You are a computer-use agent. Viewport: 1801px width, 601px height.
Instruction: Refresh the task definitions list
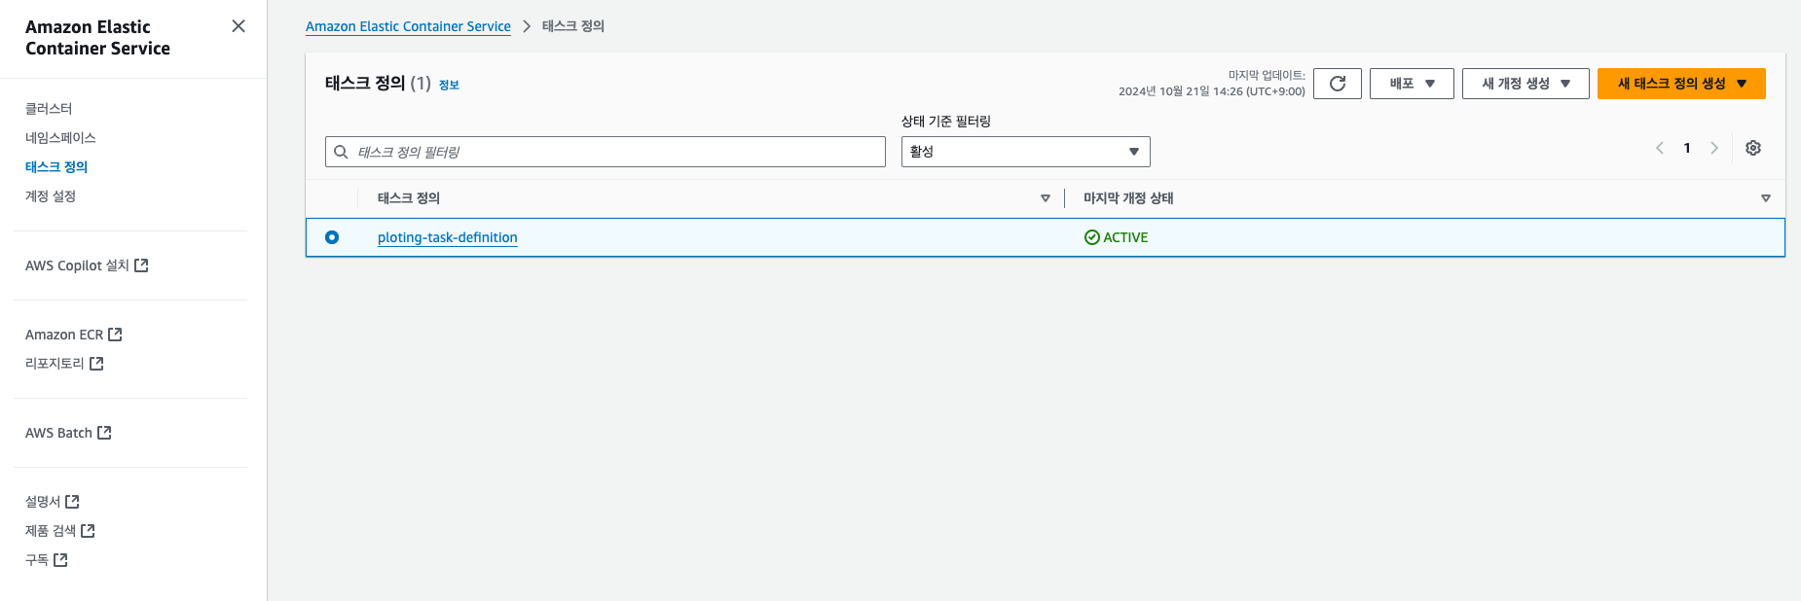click(x=1338, y=84)
